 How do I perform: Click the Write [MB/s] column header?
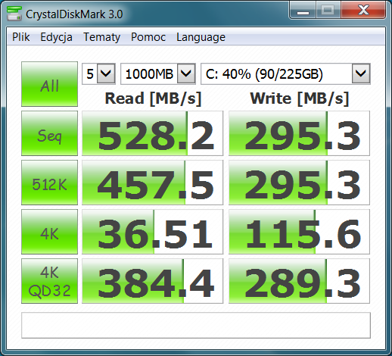click(300, 98)
